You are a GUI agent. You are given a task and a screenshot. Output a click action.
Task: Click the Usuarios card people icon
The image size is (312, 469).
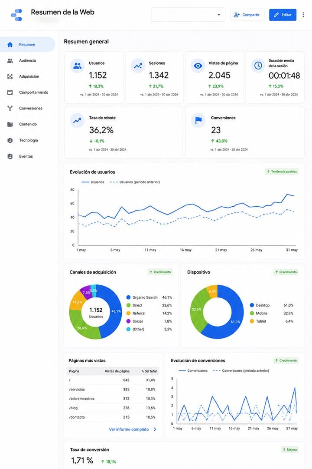click(x=77, y=66)
